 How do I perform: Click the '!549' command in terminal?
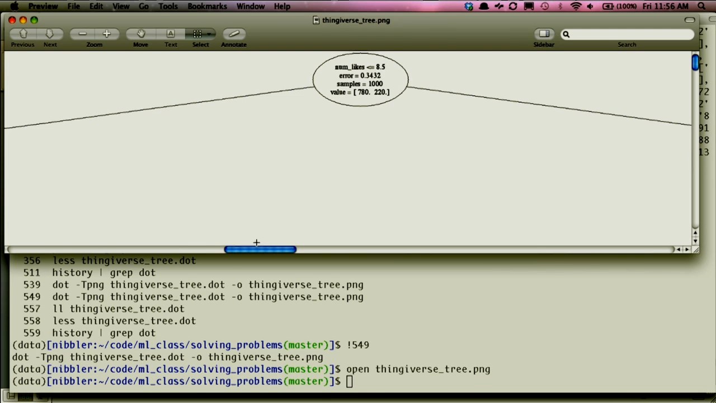click(x=357, y=345)
